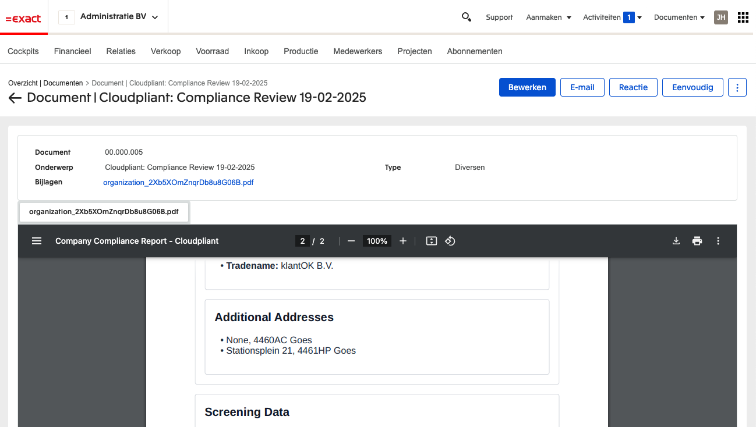This screenshot has width=756, height=427.
Task: Download the PDF file
Action: click(x=676, y=241)
